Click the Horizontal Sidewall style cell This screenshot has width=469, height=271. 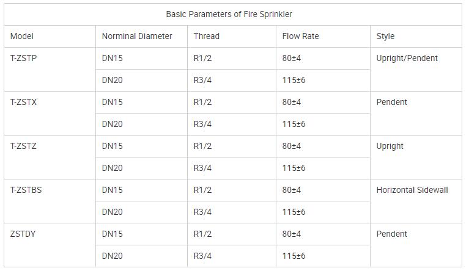pyautogui.click(x=412, y=190)
